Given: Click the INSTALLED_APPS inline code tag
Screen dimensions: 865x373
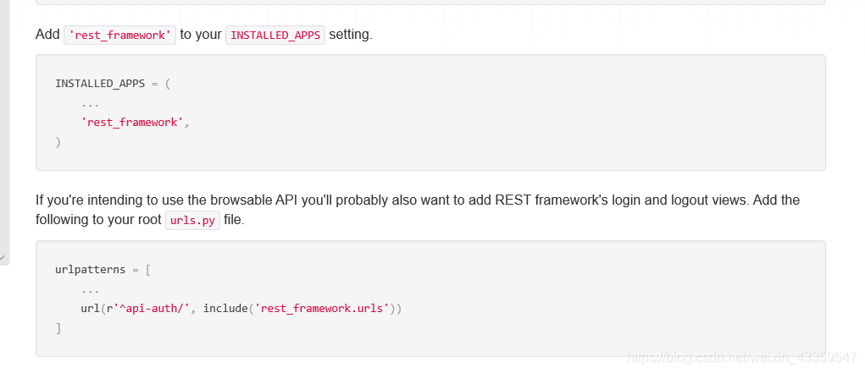Looking at the screenshot, I should click(x=275, y=35).
